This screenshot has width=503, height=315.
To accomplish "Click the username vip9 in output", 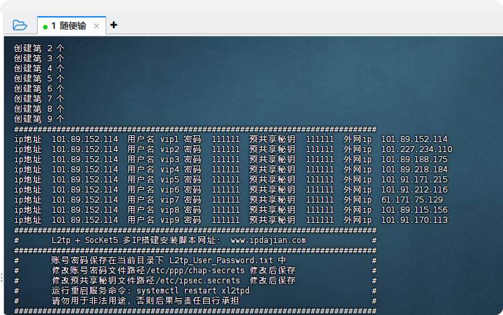I will (x=169, y=220).
